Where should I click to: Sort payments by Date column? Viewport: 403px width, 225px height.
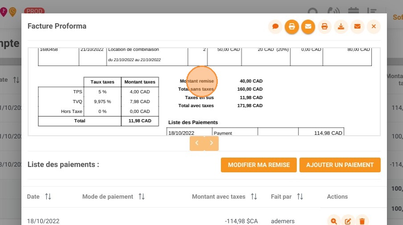point(48,197)
